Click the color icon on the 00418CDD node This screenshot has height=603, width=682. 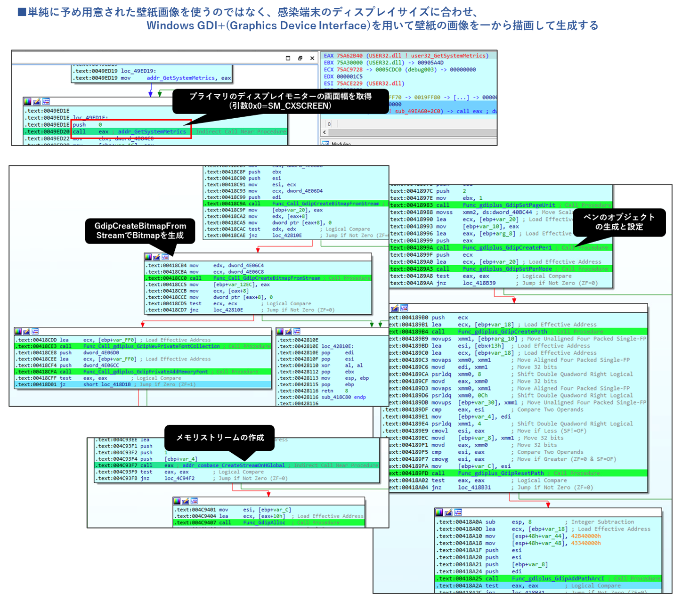18,331
